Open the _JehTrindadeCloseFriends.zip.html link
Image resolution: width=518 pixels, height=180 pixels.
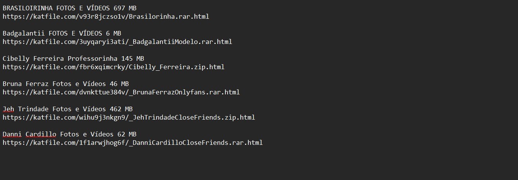129,117
